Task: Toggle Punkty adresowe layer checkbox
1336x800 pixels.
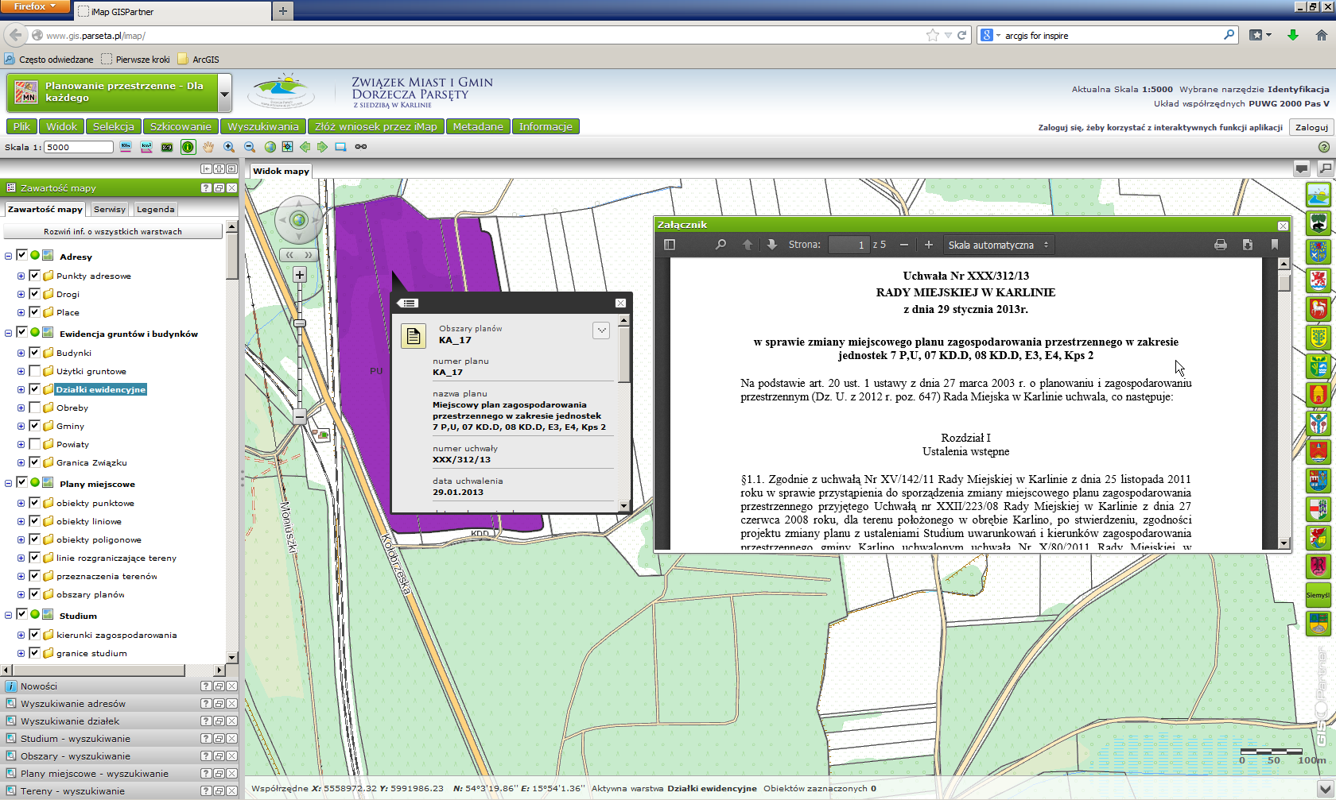Action: click(x=34, y=276)
